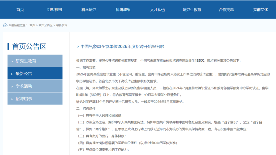Open 招聘启事 in the left sidebar
This screenshot has height=155, width=276.
(x=35, y=98)
